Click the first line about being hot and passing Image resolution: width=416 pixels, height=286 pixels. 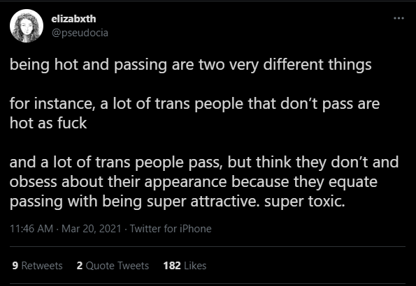(190, 65)
